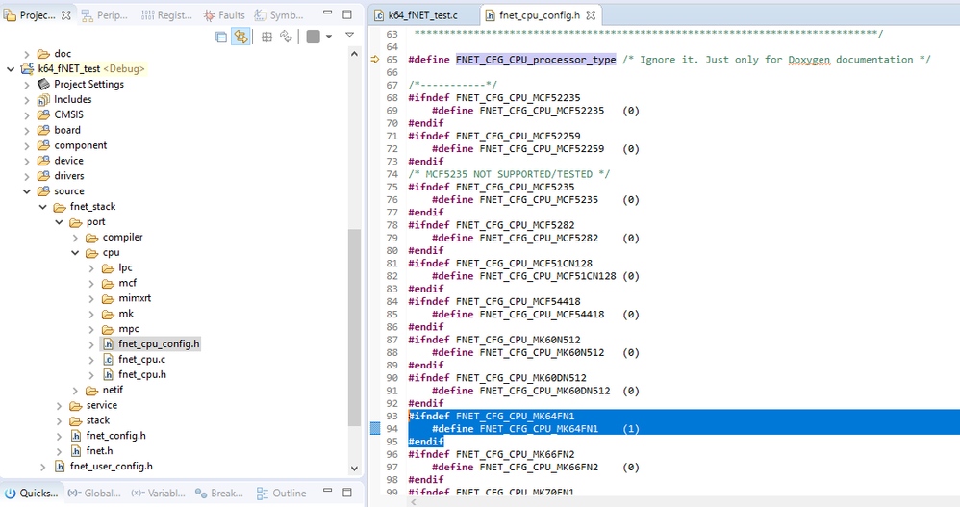Screen dimensions: 960x507
Task: Open dropdown arrow beside grey square button
Action: point(329,37)
